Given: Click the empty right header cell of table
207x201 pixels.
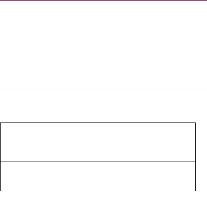Looking at the screenshot, I should pos(137,127).
